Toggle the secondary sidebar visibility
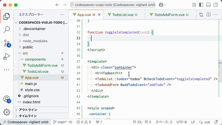The height and width of the screenshot is (125, 222). click(216, 5)
